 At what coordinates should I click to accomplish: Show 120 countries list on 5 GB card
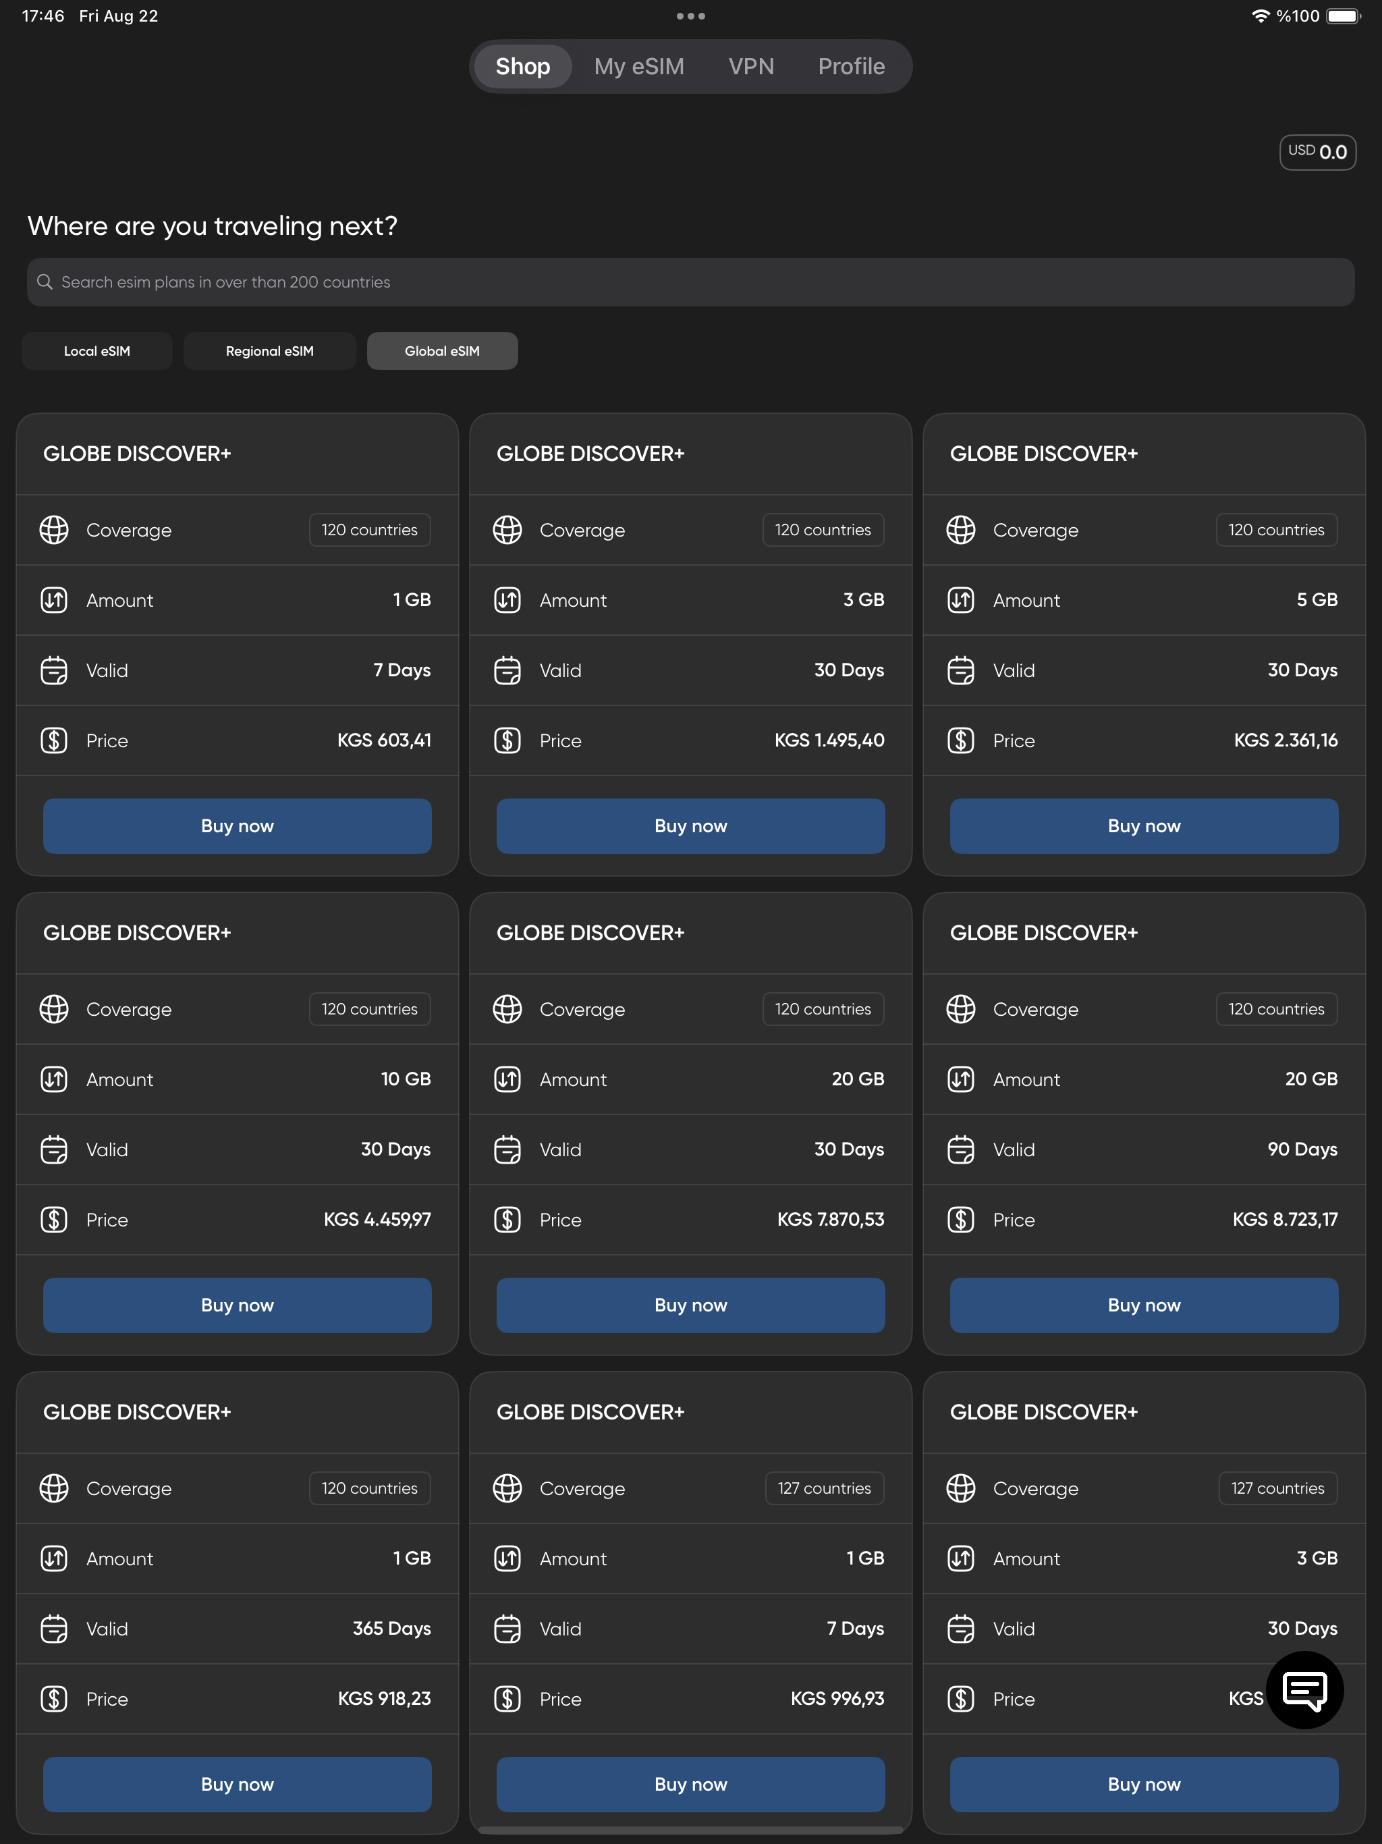coord(1277,531)
